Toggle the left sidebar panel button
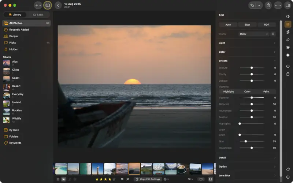This screenshot has width=293, height=183. point(48,5)
